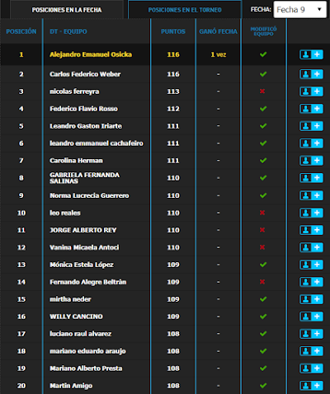Click add-user icon for luciano raul alvarez
The image size is (330, 394).
(311, 334)
